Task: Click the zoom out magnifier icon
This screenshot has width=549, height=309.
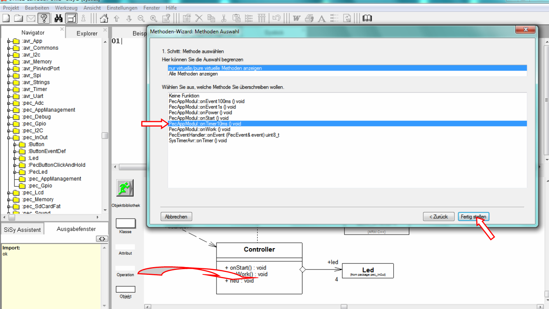Action: (x=141, y=18)
